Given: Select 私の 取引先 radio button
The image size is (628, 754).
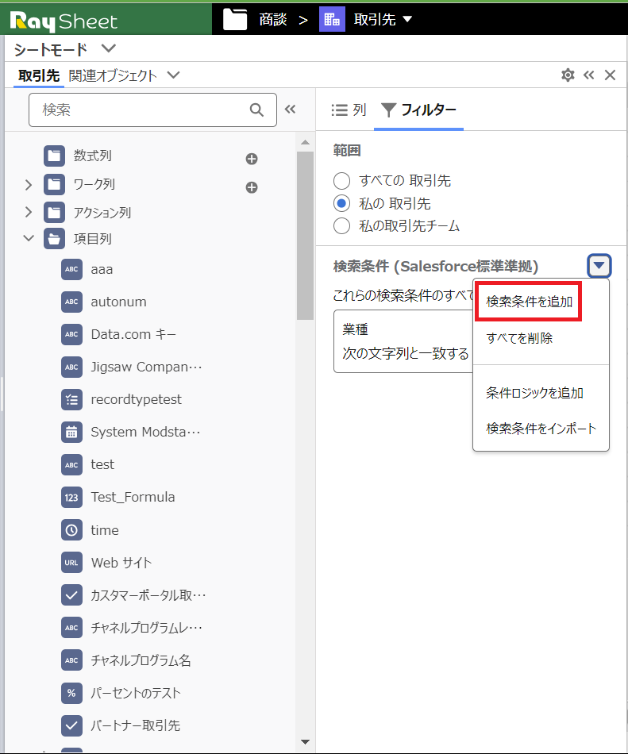Looking at the screenshot, I should tap(342, 203).
